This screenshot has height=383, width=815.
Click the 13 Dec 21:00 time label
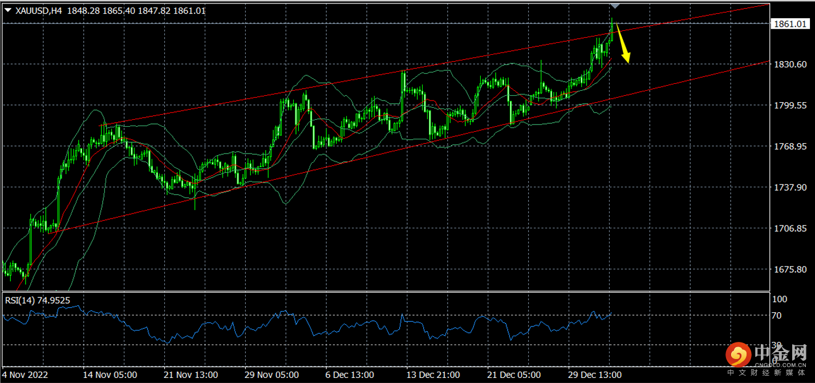(x=433, y=375)
